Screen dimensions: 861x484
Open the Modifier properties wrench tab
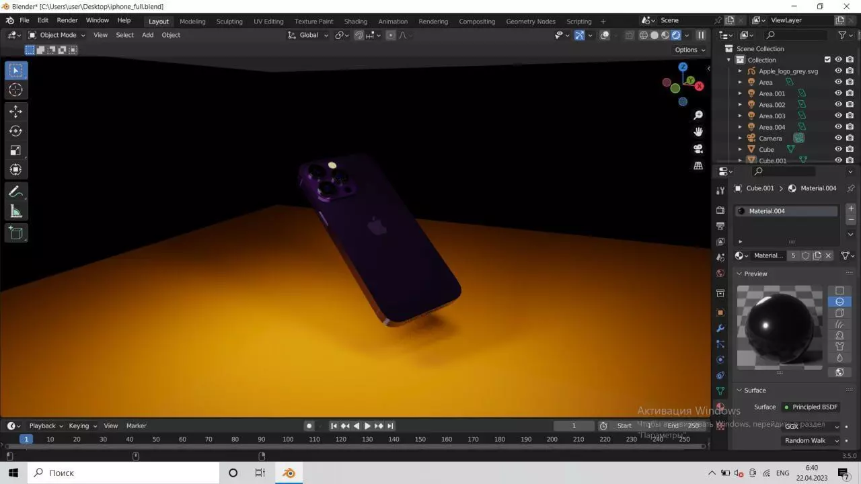720,328
